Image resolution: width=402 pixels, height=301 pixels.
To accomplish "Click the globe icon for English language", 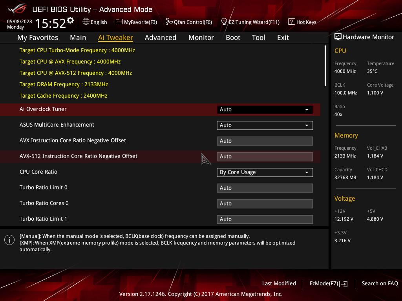I will coord(86,22).
